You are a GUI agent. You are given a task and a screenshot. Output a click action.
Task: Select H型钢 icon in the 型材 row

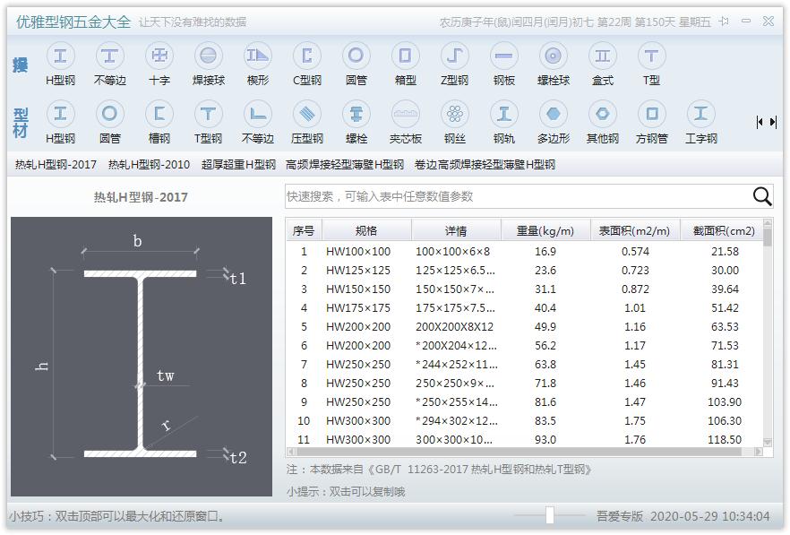(61, 114)
